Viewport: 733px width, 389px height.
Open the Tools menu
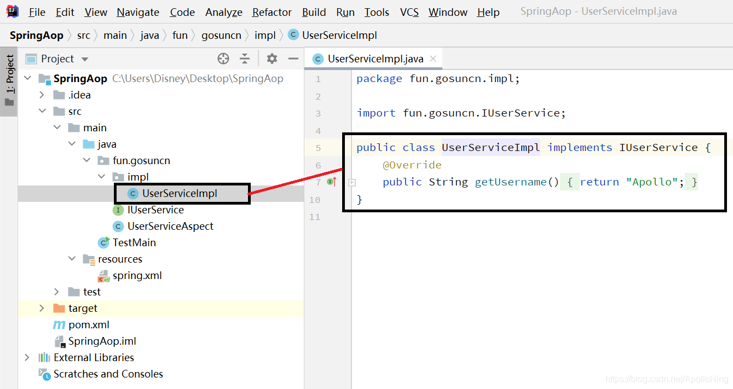click(377, 12)
